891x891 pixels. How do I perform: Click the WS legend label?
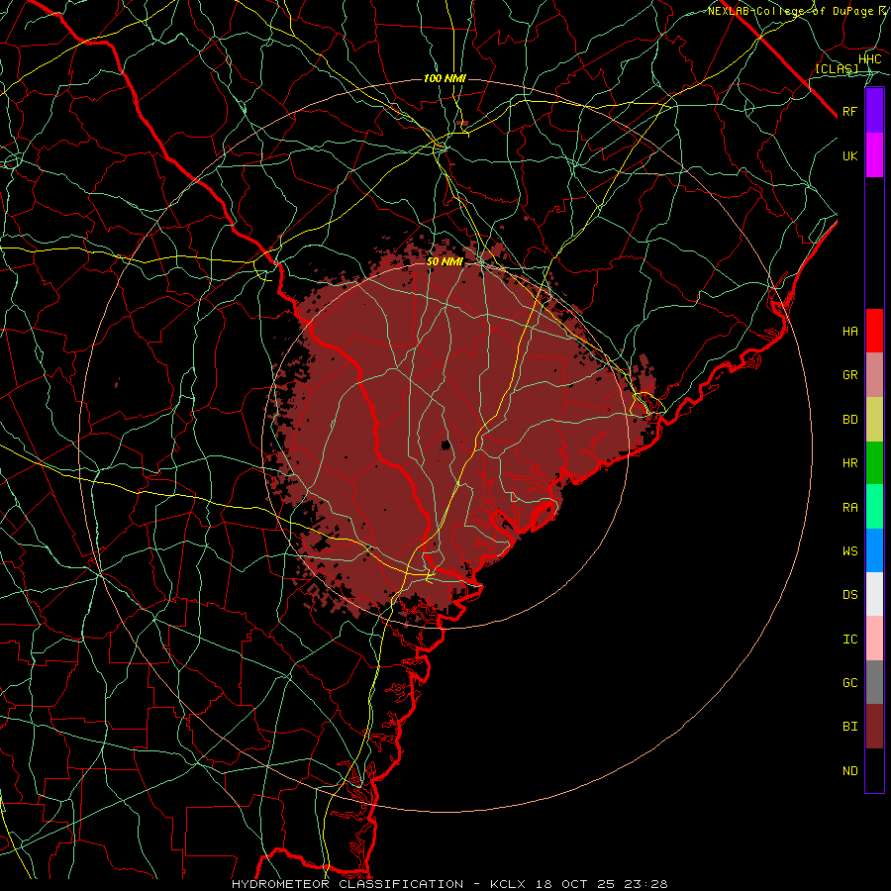coord(849,550)
